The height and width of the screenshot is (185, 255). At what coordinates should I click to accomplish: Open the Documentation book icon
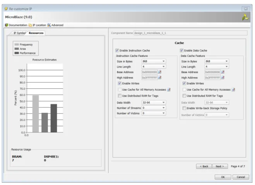(7, 25)
